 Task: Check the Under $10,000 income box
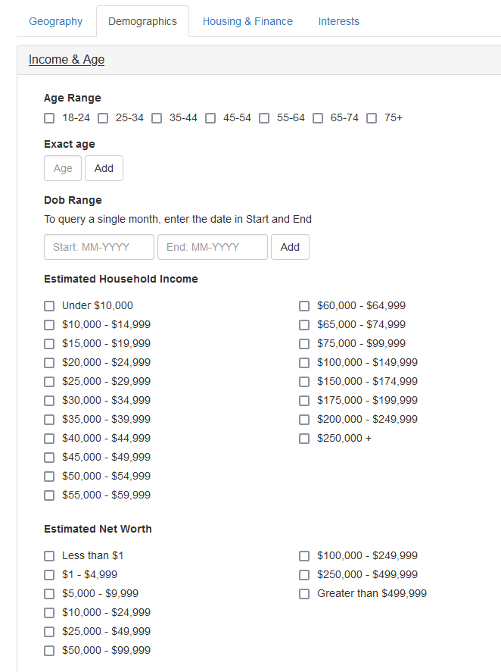tap(49, 306)
